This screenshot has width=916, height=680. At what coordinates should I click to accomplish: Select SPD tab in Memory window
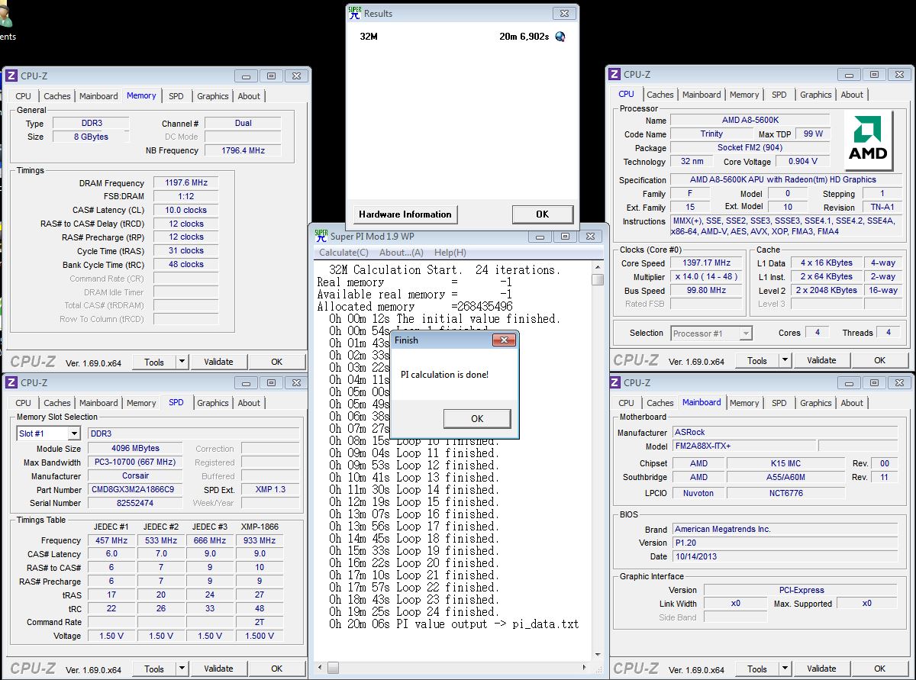tap(176, 96)
